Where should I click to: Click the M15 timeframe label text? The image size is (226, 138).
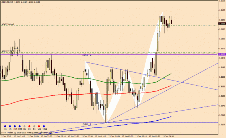(x=15, y=129)
